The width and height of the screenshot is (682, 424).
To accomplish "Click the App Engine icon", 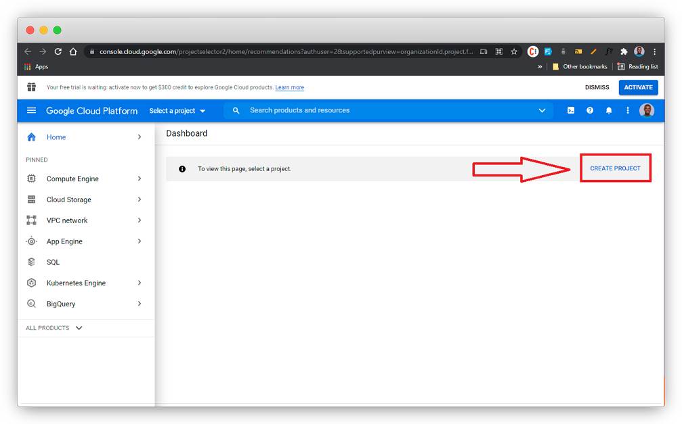I will click(31, 241).
